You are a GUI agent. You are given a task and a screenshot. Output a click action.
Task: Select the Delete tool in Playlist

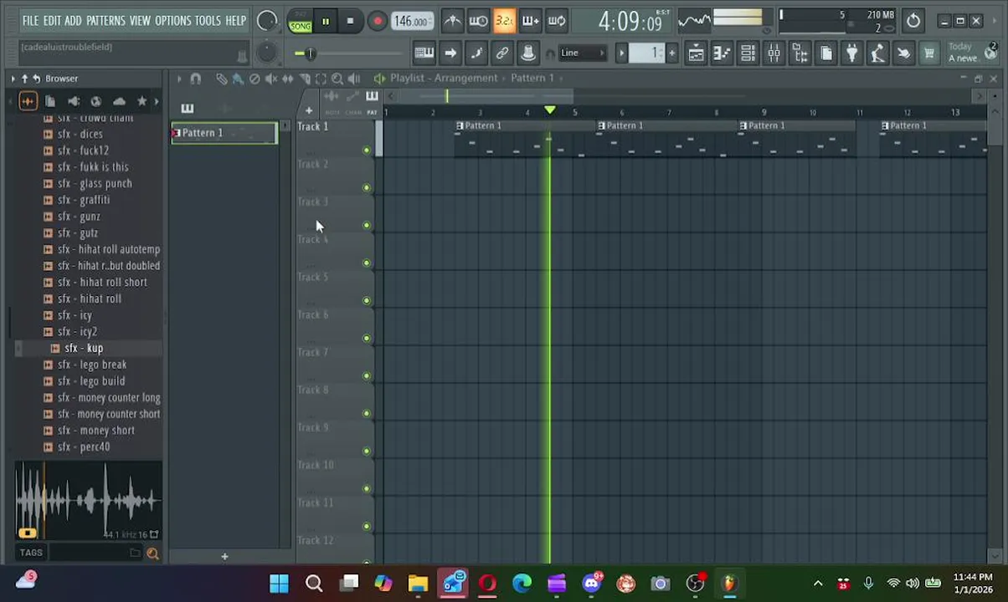tap(255, 79)
